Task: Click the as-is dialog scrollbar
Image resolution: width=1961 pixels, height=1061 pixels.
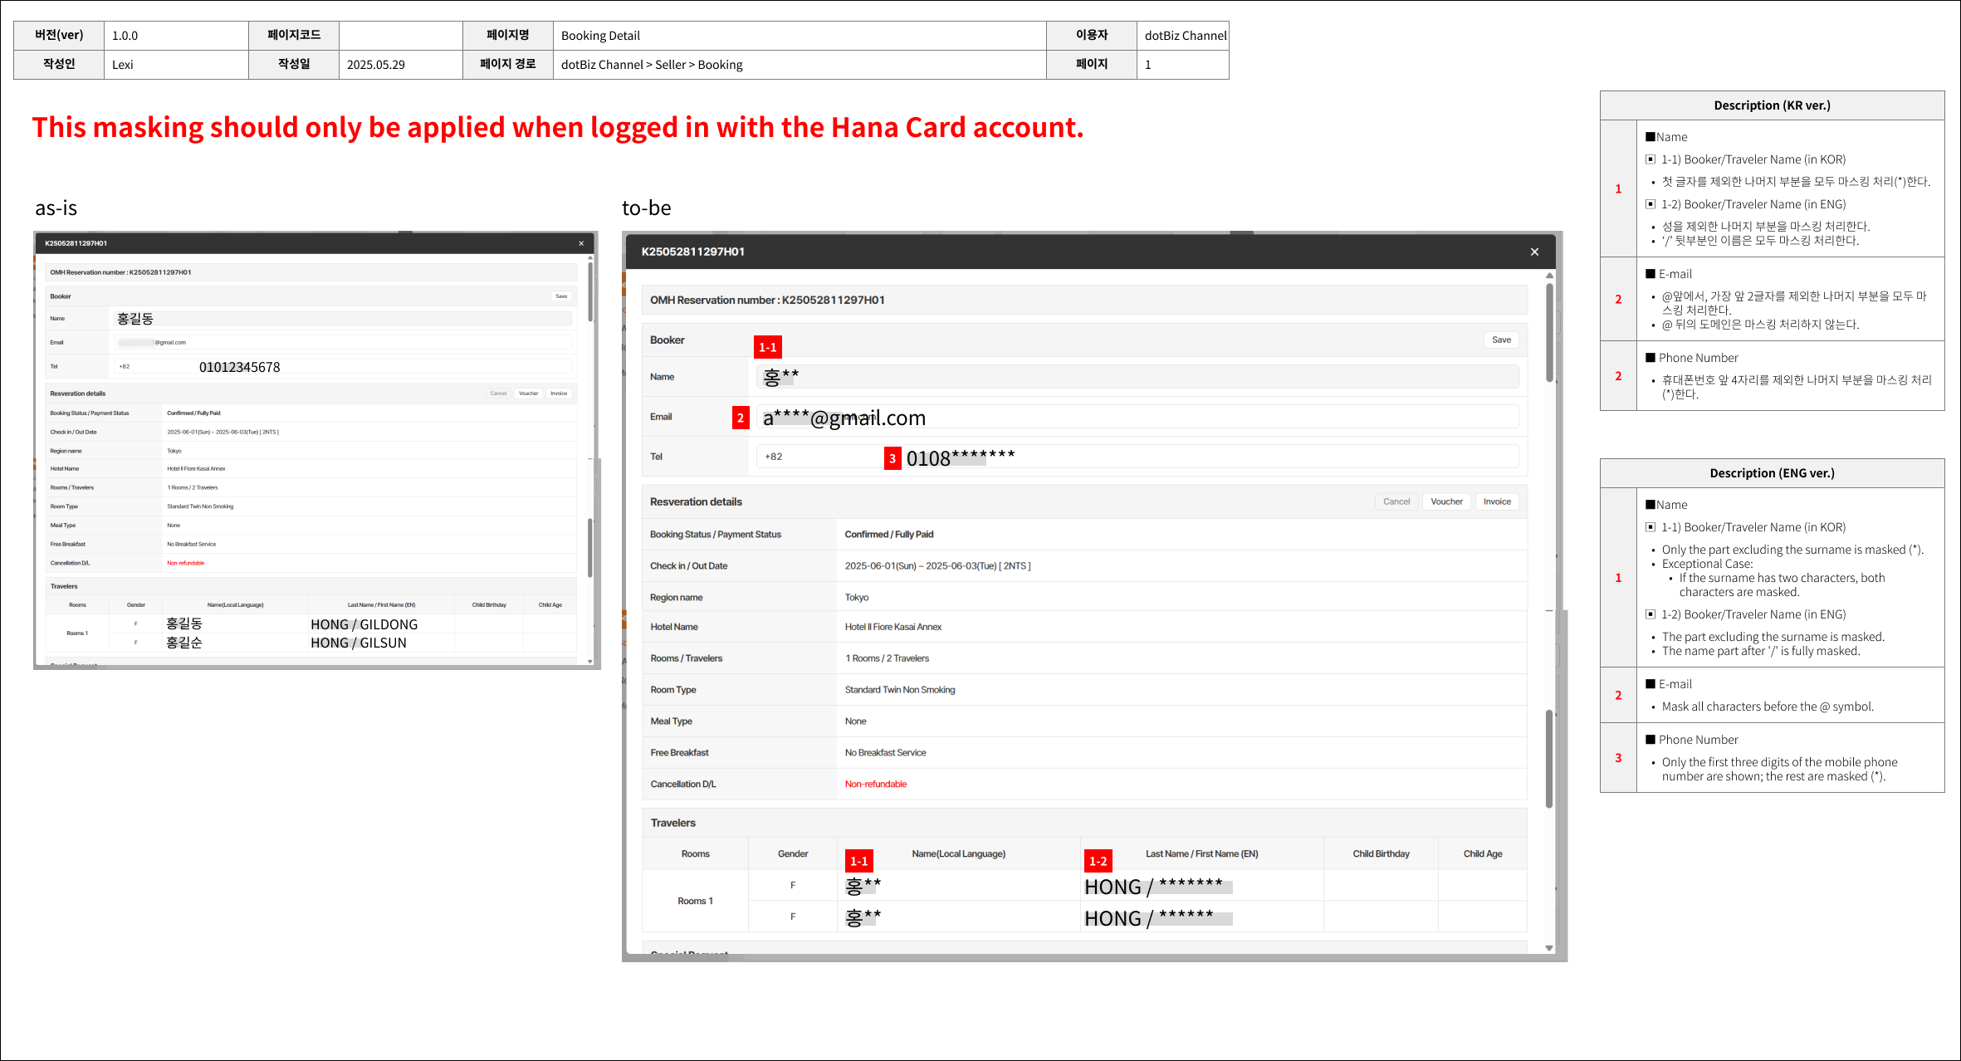Action: 590,292
